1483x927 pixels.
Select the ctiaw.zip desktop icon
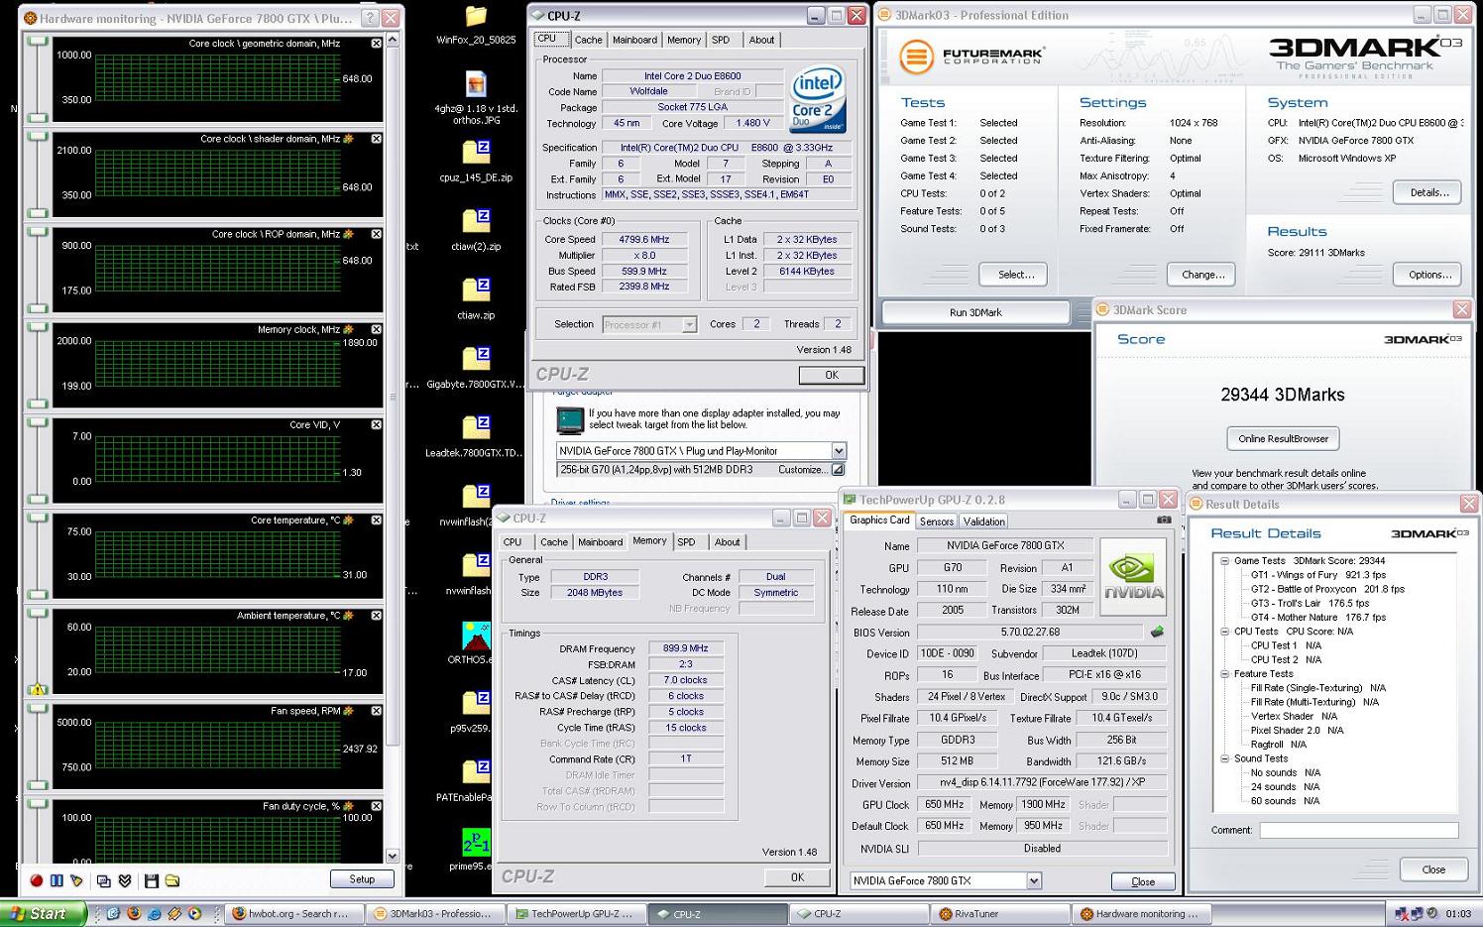pos(476,298)
